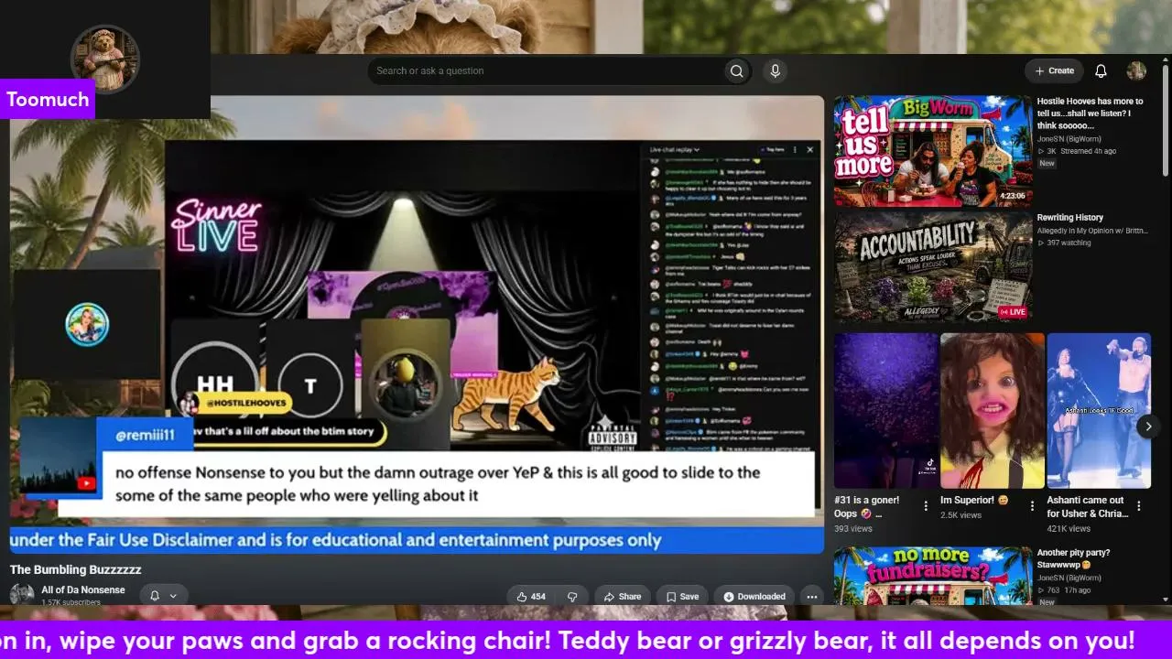Click the '393 views' count

pos(853,528)
